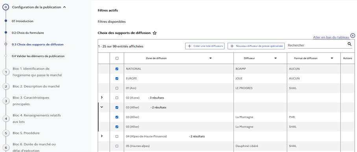Go to 0.2 Choix du formulaire step

coord(28,33)
